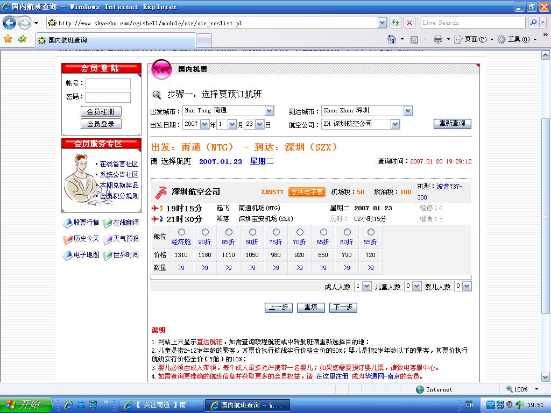Viewport: 551px width, 413px height.
Task: Click the 下一步 next step button
Action: 343,307
